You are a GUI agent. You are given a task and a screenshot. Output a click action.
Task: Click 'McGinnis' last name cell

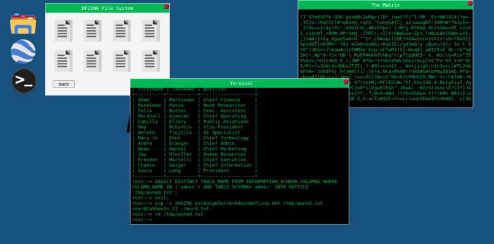click(180, 127)
